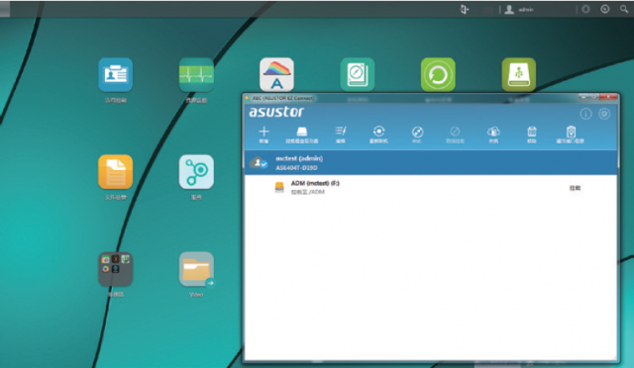This screenshot has height=368, width=634.
Task: Open the App Central rainbow A icon
Action: click(276, 75)
